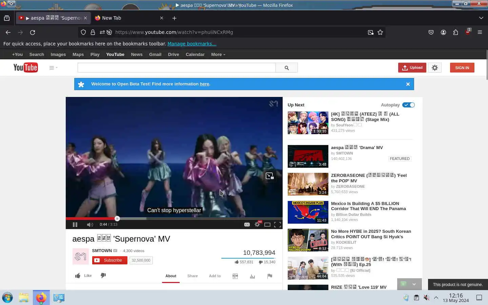488x305 pixels.
Task: Open the Pocket save icon
Action: (431, 32)
